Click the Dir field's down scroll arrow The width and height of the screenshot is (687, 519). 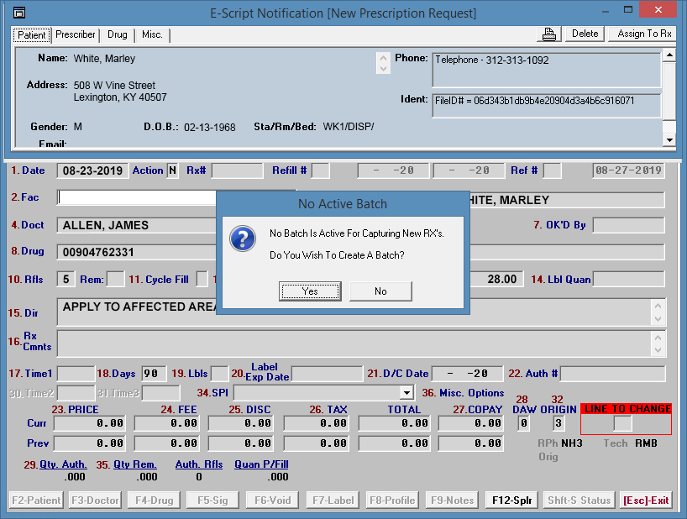(x=658, y=319)
